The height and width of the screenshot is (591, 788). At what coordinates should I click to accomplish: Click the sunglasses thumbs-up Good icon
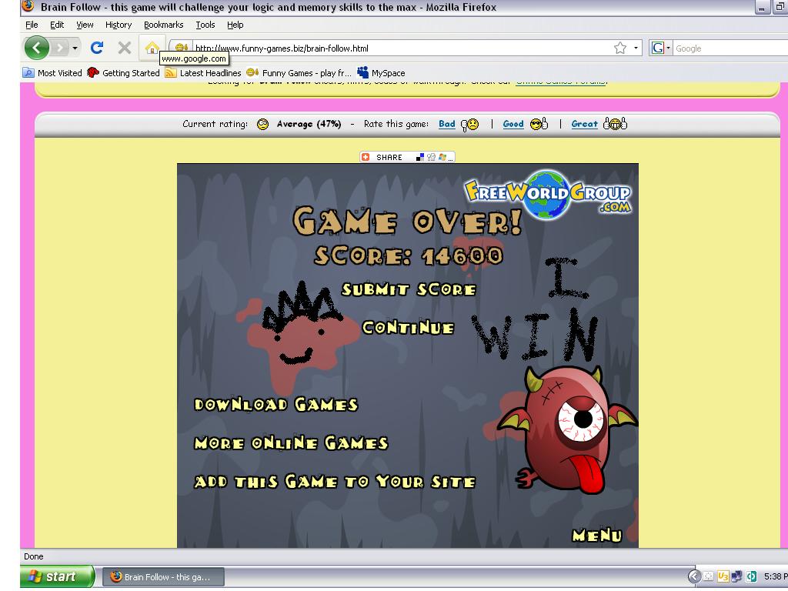[x=539, y=124]
